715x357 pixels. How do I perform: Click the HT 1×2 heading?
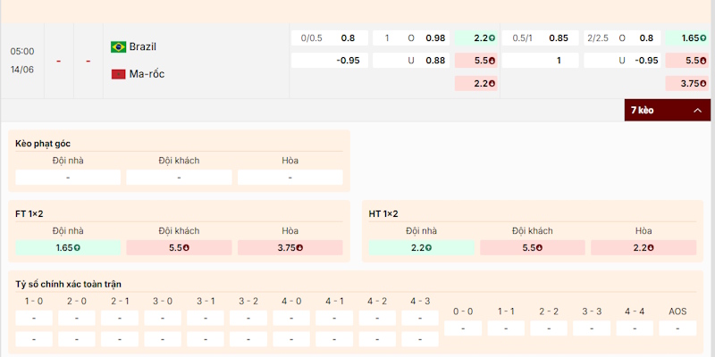(x=383, y=214)
